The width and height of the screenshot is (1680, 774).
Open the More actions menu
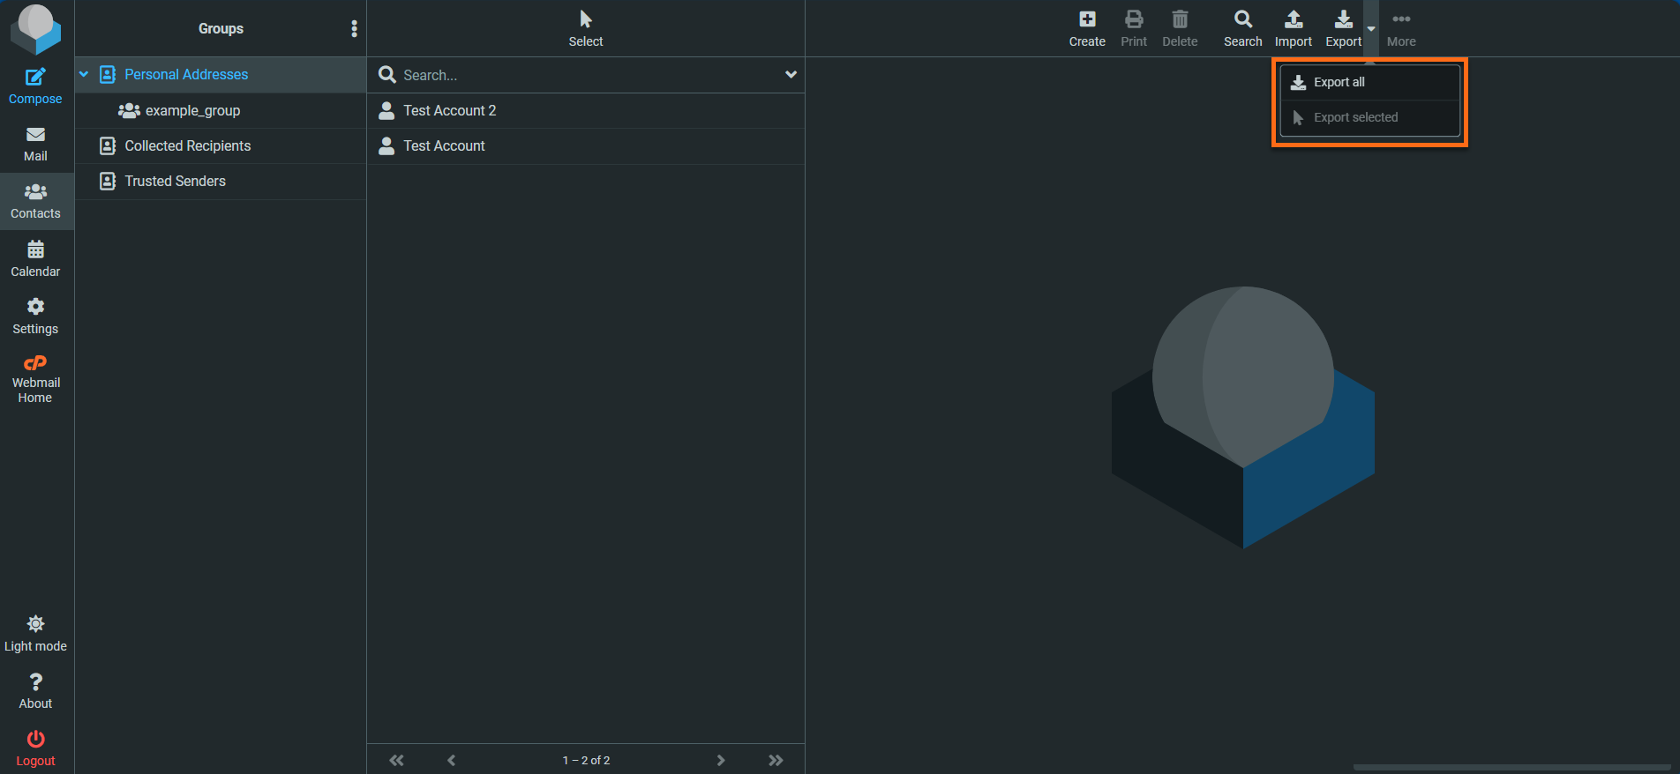click(x=1401, y=29)
